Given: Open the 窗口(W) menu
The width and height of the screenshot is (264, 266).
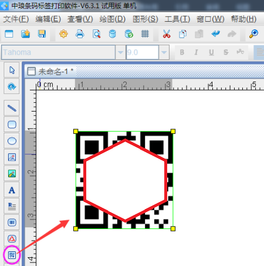Looking at the screenshot, I should coord(210,19).
